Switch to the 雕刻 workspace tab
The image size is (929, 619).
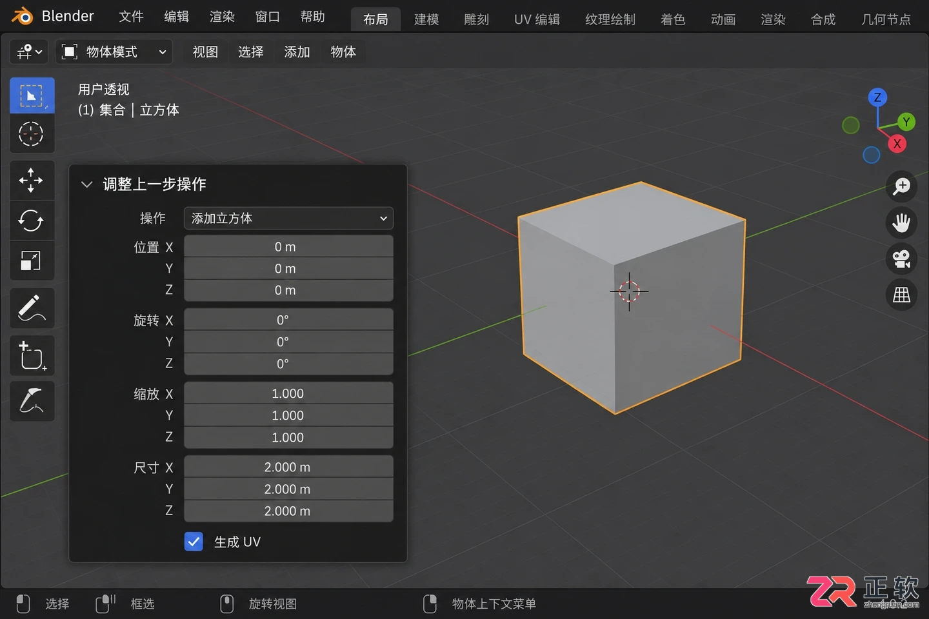coord(477,19)
